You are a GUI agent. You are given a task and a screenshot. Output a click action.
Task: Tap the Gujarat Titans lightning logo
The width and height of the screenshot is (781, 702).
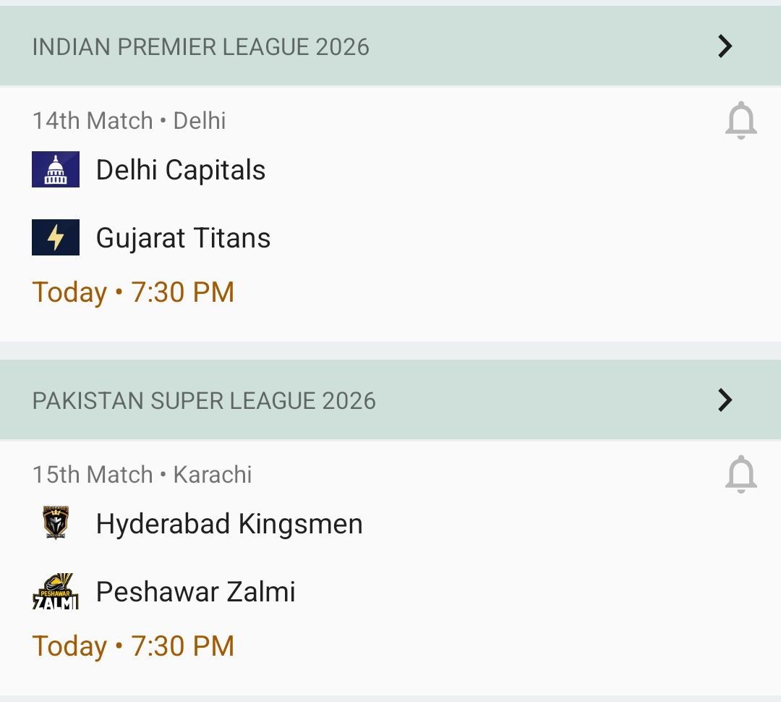click(56, 238)
